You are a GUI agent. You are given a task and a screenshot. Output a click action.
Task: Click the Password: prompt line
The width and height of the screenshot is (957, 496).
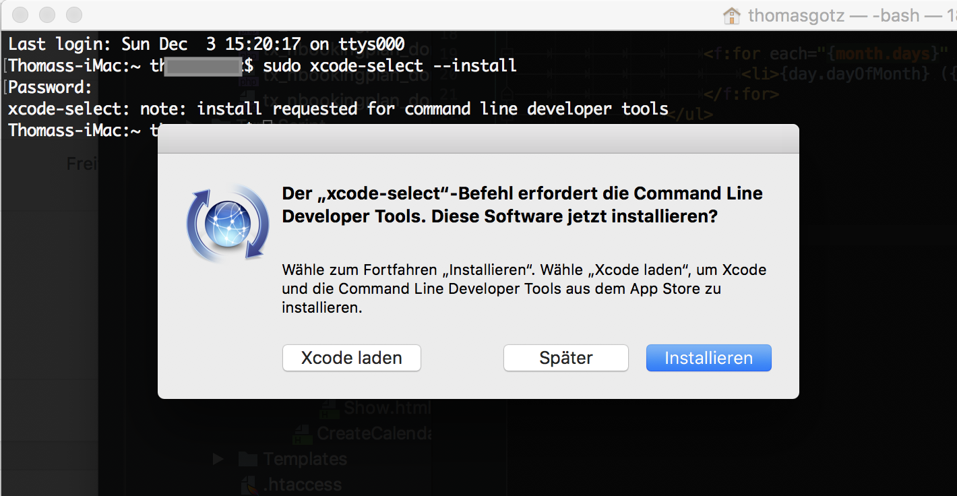point(50,88)
